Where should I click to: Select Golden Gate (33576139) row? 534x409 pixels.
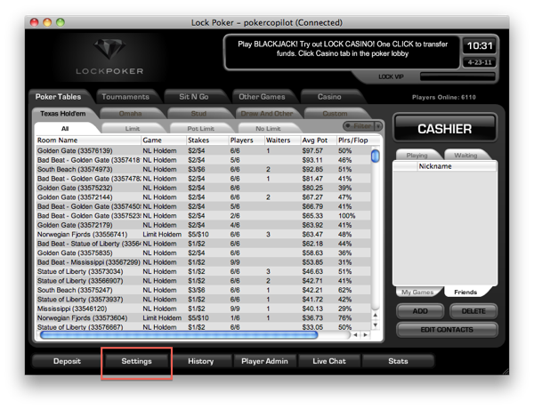203,151
